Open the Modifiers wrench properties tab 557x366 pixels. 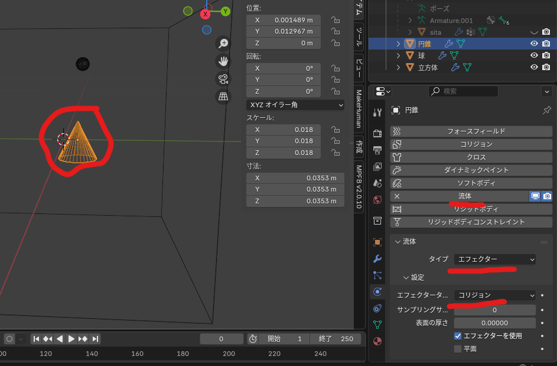(377, 259)
